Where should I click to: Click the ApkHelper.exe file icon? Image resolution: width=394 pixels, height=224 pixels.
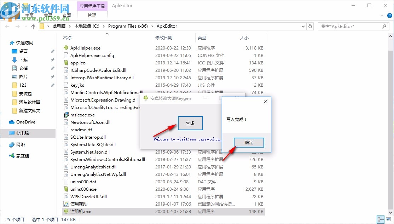[x=66, y=48]
